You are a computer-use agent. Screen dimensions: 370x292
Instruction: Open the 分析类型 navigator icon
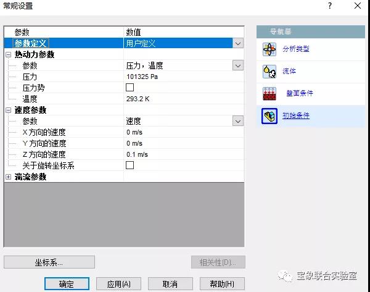tap(269, 49)
